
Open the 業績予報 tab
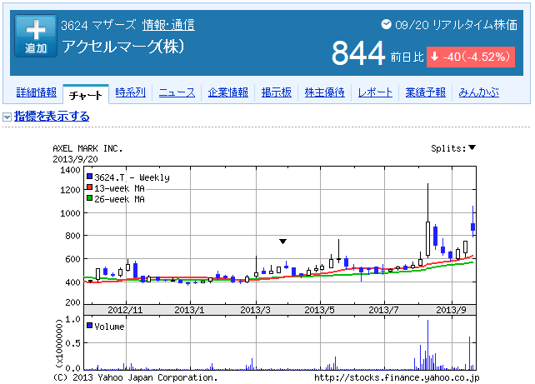coord(426,92)
